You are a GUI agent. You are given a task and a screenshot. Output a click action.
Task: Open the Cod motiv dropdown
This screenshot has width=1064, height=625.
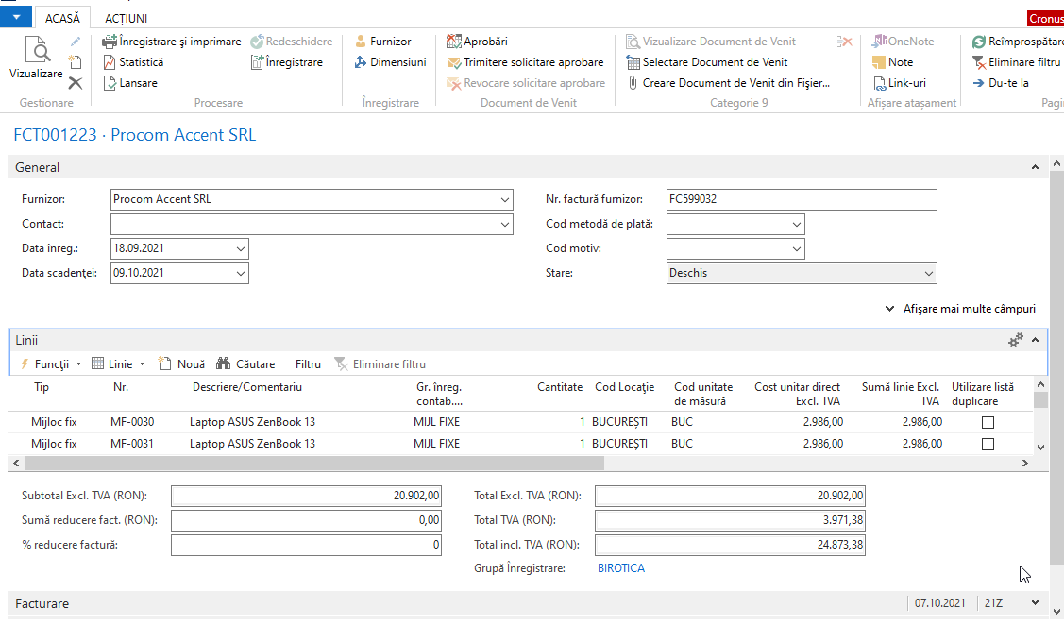click(796, 248)
